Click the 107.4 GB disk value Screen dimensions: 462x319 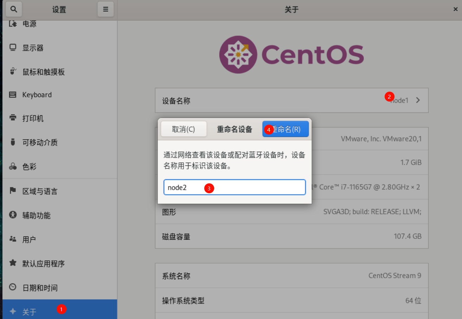(408, 236)
